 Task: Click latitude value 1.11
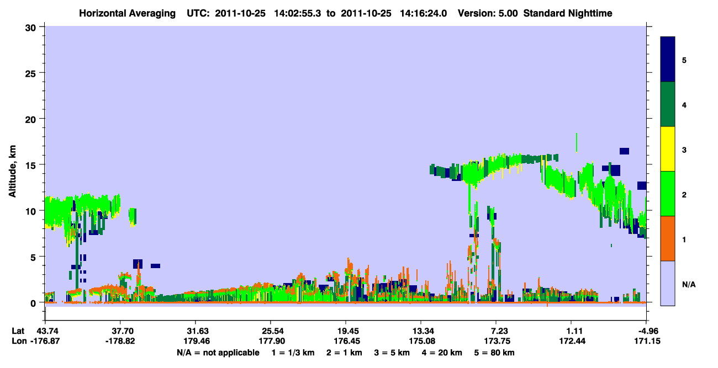point(572,331)
